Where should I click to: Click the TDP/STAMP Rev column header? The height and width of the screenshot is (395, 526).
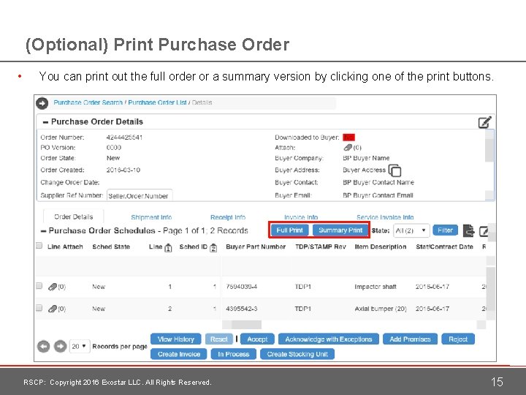(x=321, y=247)
